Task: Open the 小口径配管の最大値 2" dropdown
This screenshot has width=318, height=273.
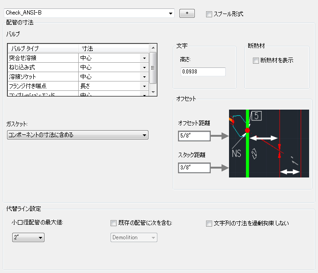Action: [x=28, y=237]
